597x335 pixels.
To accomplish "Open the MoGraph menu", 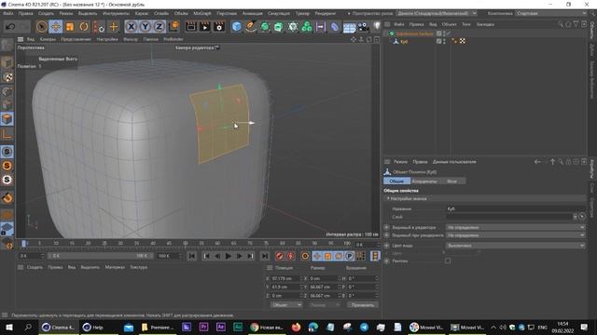I will click(202, 13).
